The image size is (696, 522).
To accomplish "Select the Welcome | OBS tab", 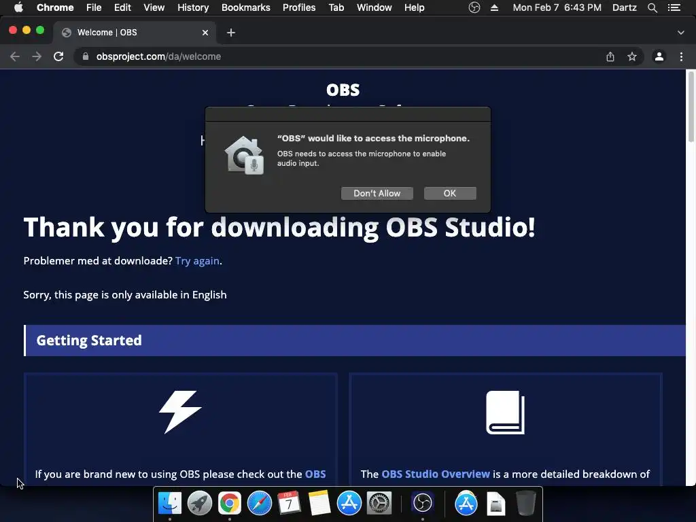I will [x=135, y=33].
